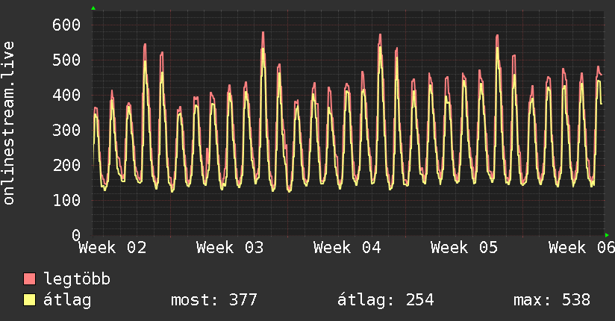The image size is (615, 321).
Task: Click the 'átlag: 254' statistic
Action: pyautogui.click(x=386, y=300)
